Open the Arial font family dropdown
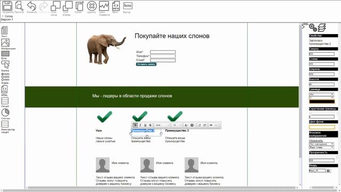The width and height of the screenshot is (341, 192). click(x=162, y=125)
